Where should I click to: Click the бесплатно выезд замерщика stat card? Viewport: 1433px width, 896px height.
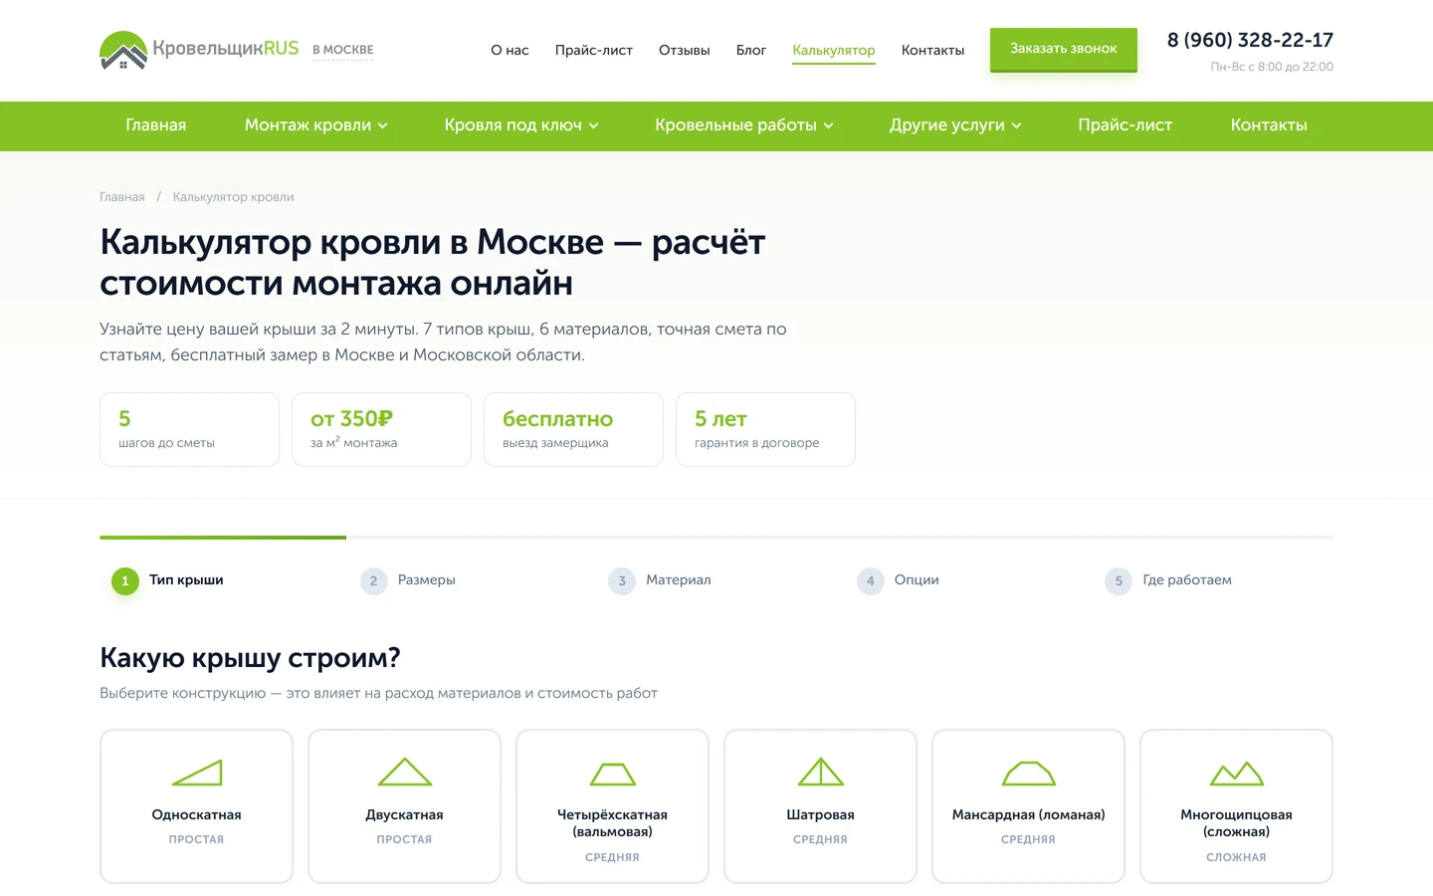point(573,429)
